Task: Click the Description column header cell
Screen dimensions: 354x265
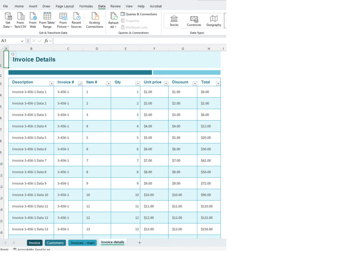Action: (x=31, y=82)
